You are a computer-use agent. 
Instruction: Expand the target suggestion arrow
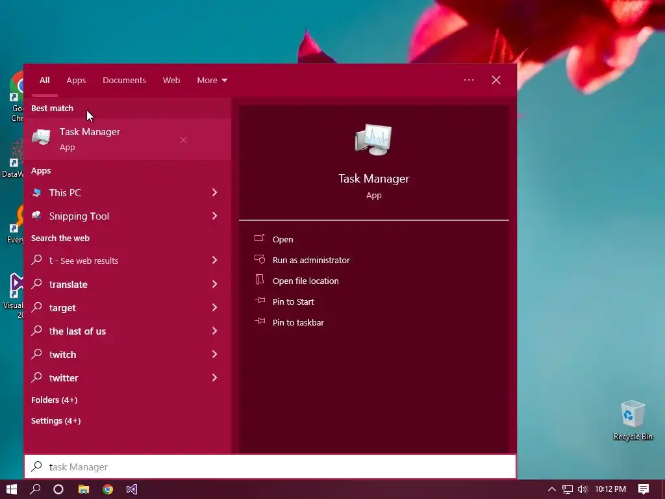tap(214, 307)
